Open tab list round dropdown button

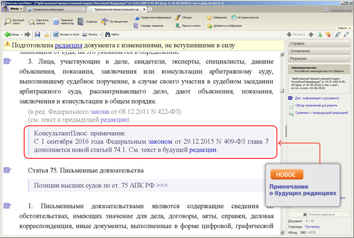click(150, 9)
